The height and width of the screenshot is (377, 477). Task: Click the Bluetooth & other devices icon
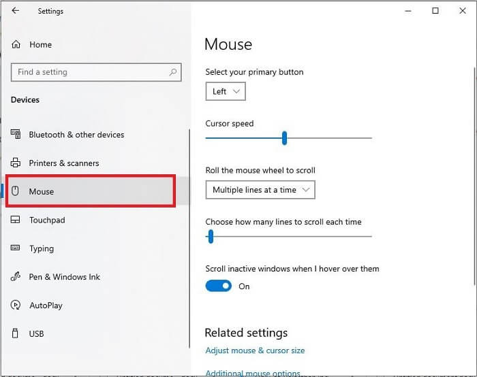(16, 134)
